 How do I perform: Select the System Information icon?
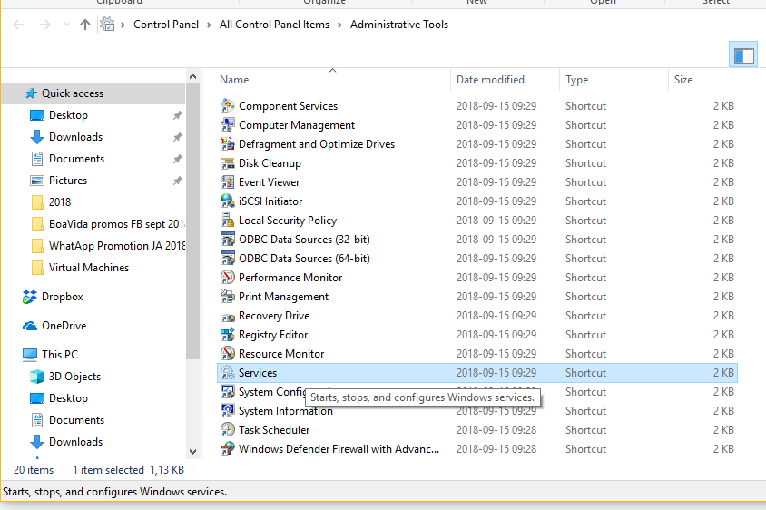pos(227,411)
